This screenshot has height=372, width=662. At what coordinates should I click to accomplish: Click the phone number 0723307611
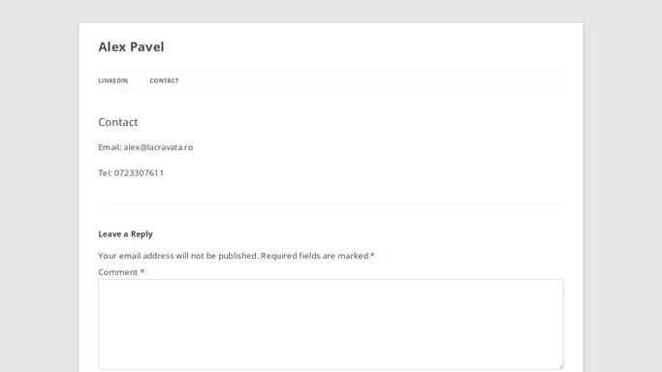pyautogui.click(x=139, y=173)
